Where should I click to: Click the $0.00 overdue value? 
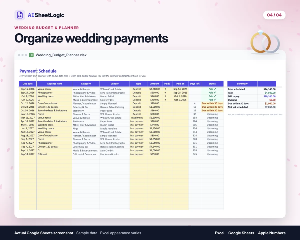tap(272, 100)
